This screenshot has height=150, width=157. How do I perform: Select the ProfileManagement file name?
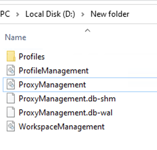tap(54, 71)
